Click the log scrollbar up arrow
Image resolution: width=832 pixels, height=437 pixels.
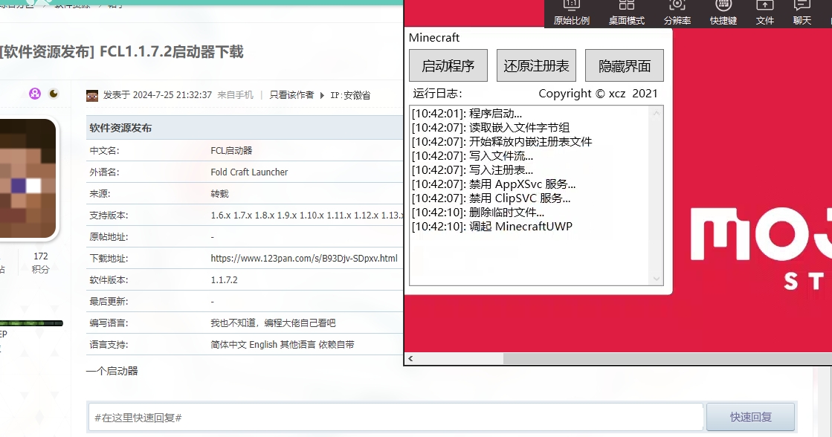[x=657, y=113]
